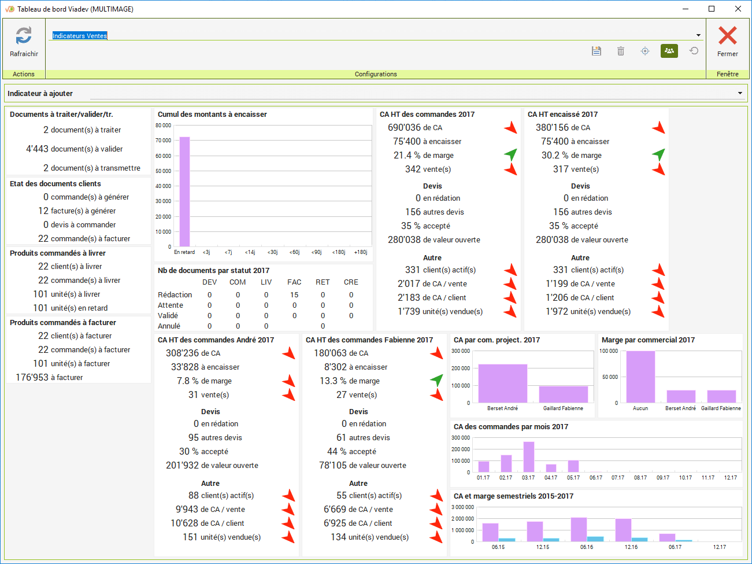Click the En retard purple bar in the chart
Screen dimensions: 752x564
184,191
